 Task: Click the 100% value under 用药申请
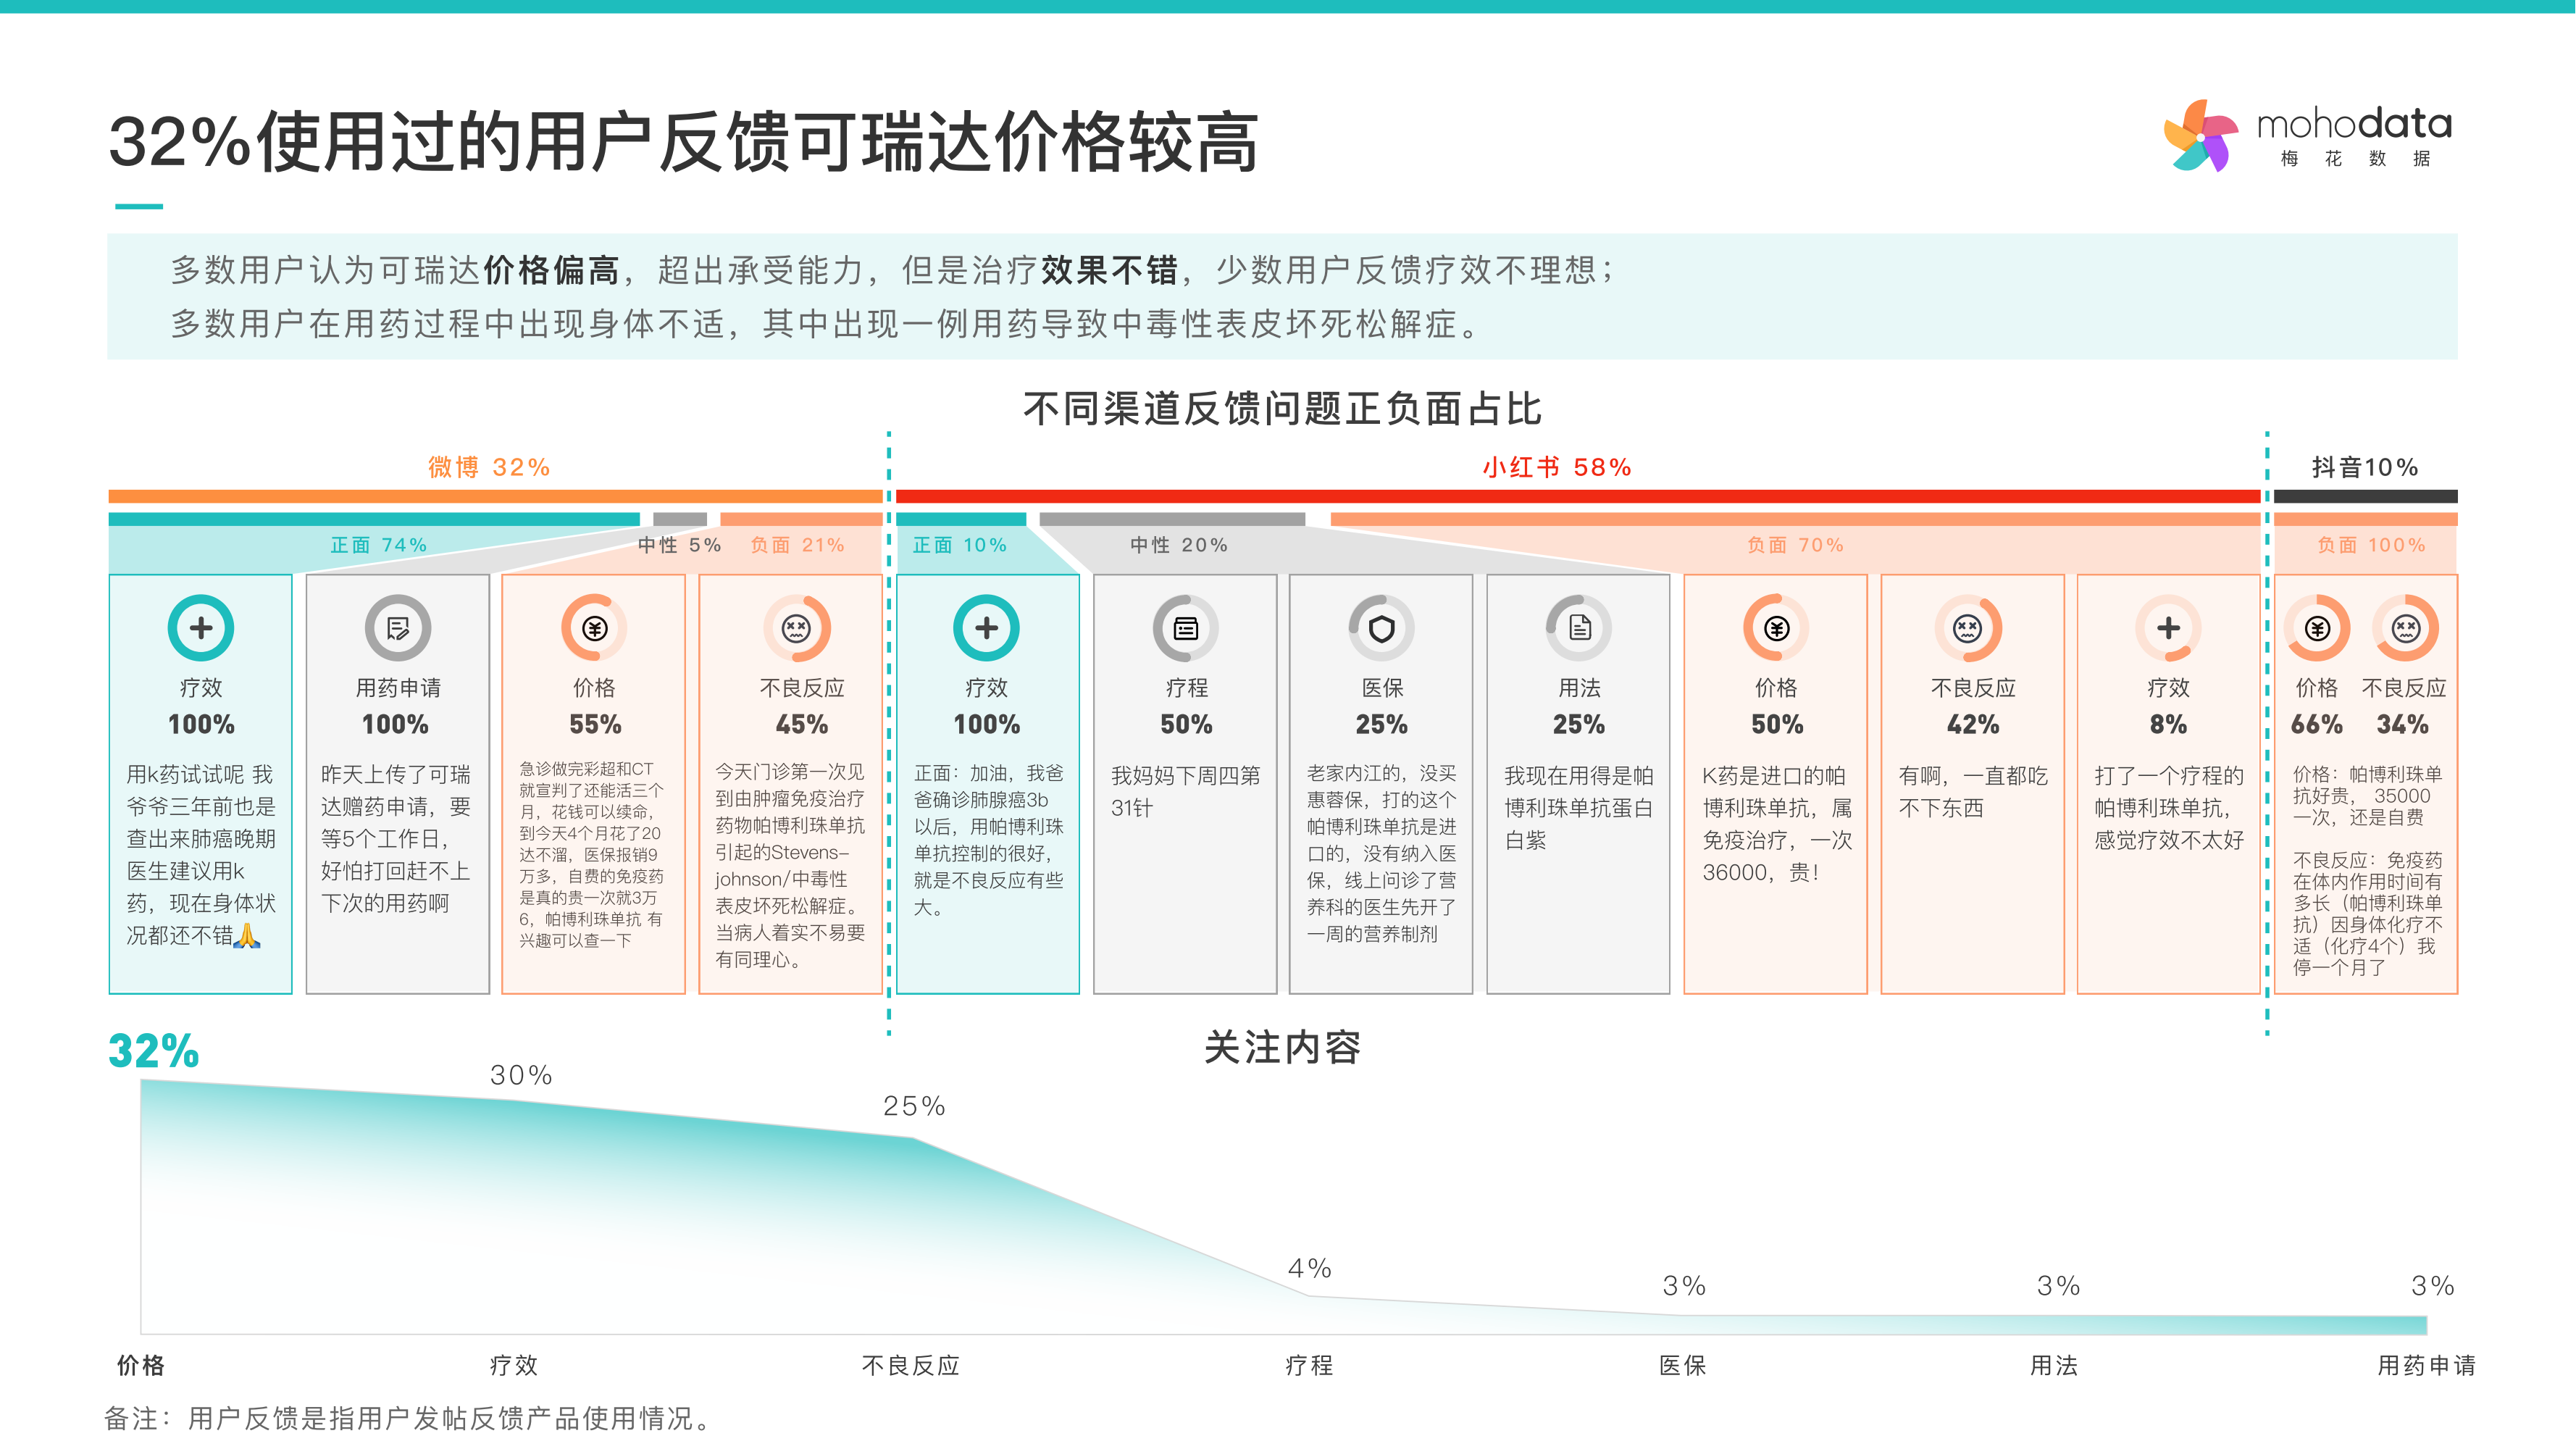(395, 724)
